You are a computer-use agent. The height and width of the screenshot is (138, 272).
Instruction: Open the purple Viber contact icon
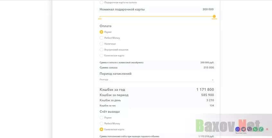coord(250,129)
